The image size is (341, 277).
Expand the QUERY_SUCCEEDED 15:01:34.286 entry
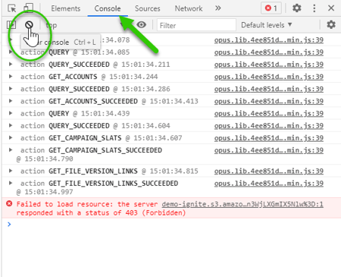click(x=11, y=89)
